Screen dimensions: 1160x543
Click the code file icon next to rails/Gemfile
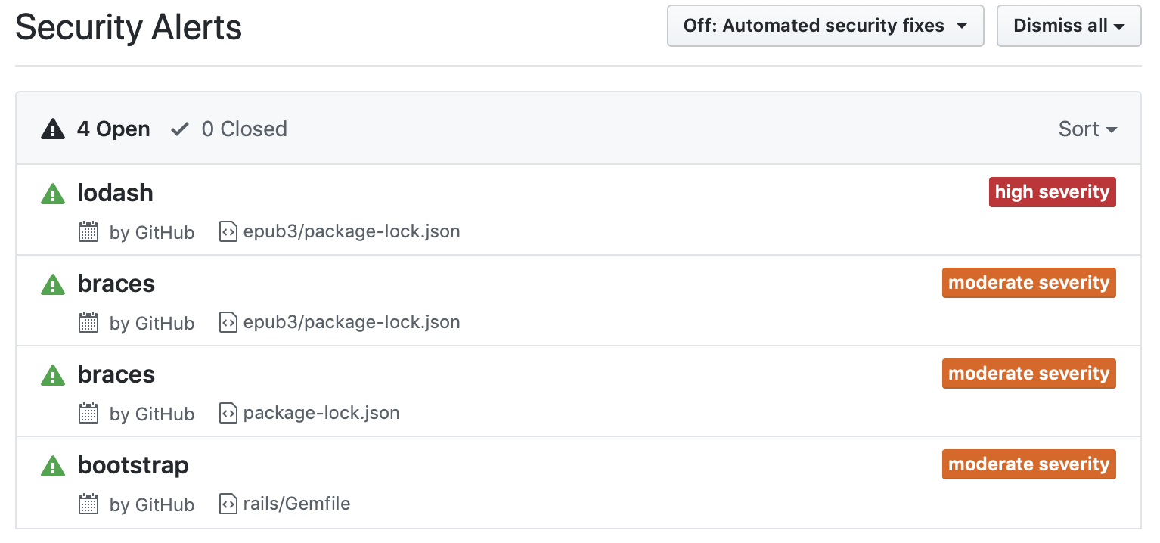tap(228, 504)
